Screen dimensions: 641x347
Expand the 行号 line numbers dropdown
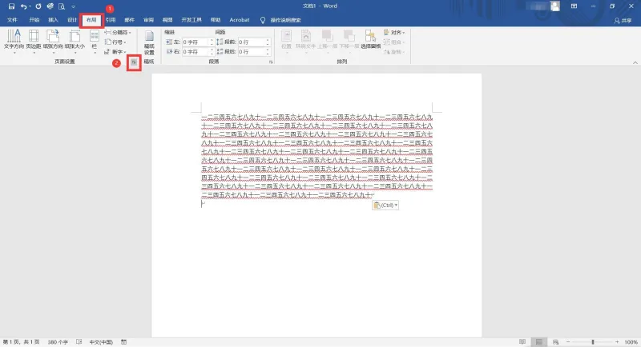(x=115, y=42)
